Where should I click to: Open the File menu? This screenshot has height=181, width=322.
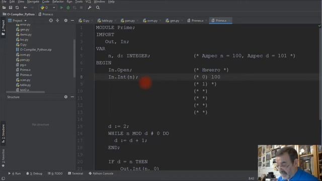pos(4,2)
